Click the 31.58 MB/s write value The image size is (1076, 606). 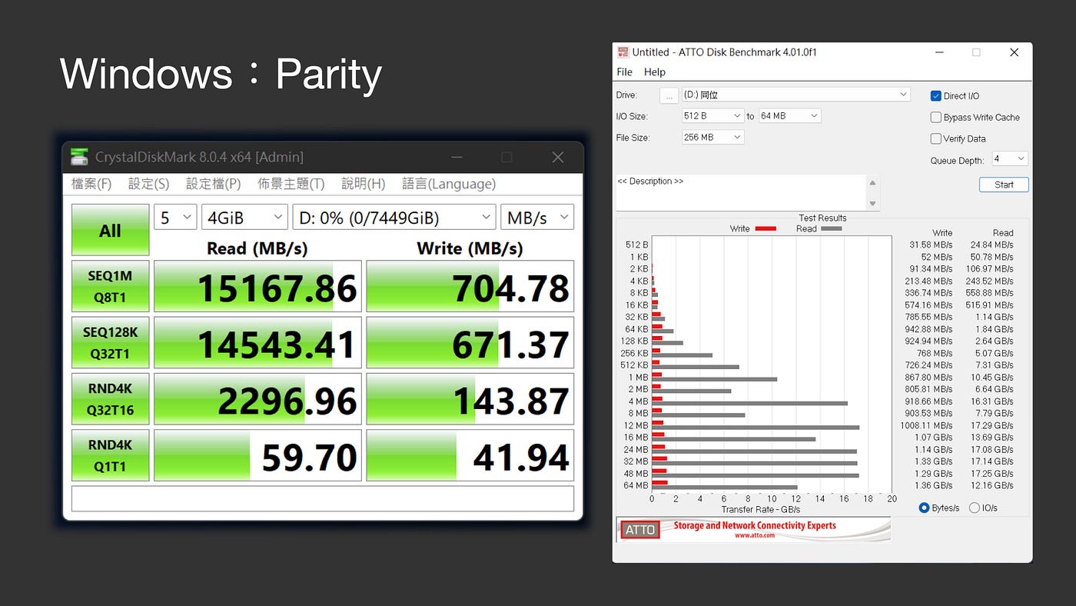click(931, 245)
